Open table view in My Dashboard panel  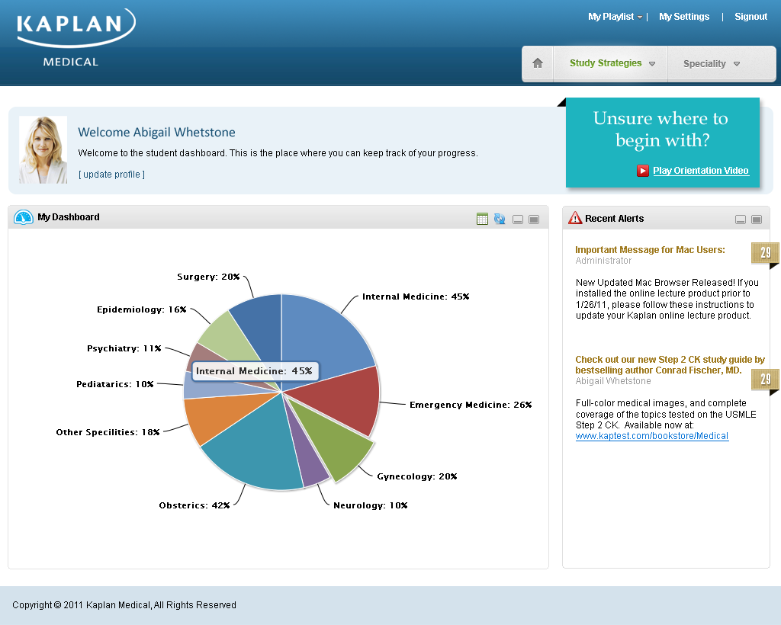coord(482,219)
